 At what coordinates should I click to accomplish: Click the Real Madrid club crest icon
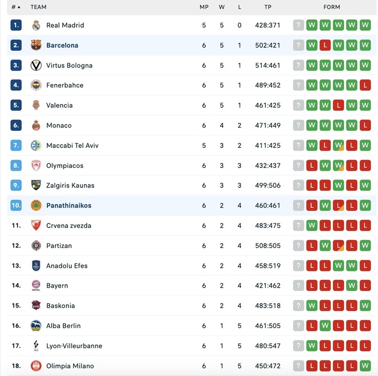[36, 25]
